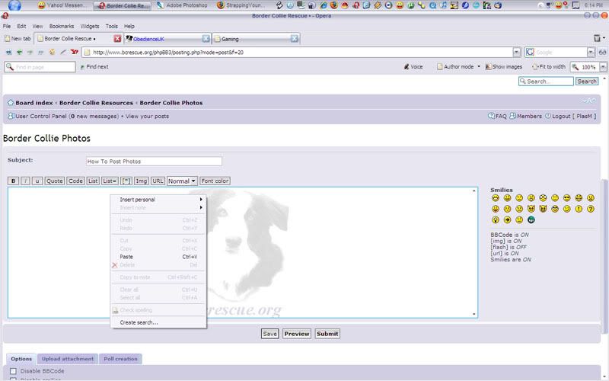Click the binoculars search icon beside Google field
Image resolution: width=609 pixels, height=381 pixels.
[x=602, y=52]
